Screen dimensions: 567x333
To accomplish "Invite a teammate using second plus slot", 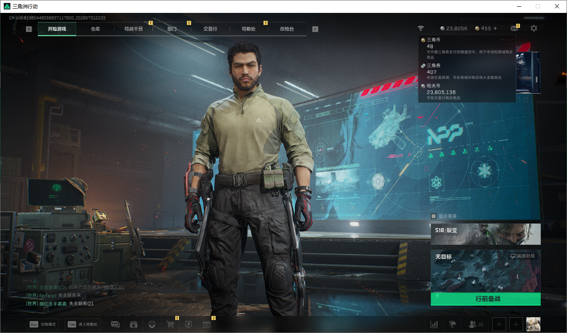I will pyautogui.click(x=516, y=324).
